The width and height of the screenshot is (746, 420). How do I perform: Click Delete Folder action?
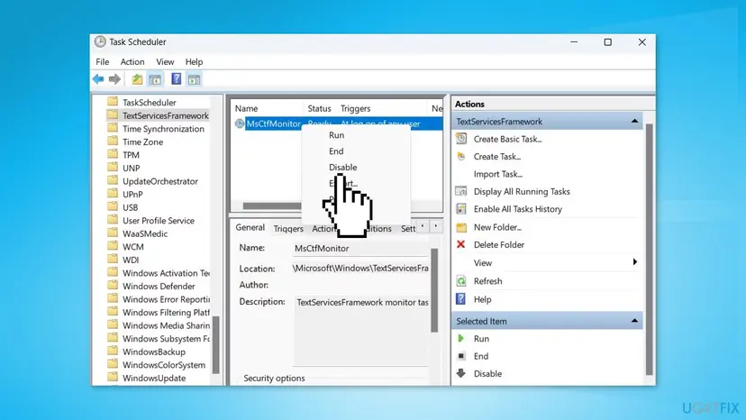tap(498, 245)
